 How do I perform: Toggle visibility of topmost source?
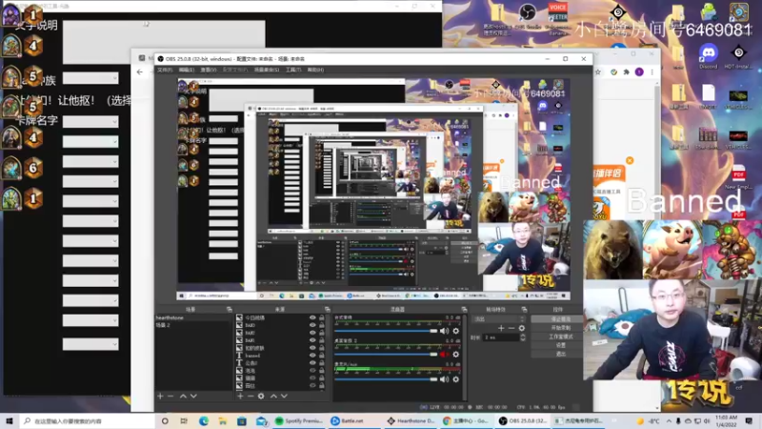(312, 317)
